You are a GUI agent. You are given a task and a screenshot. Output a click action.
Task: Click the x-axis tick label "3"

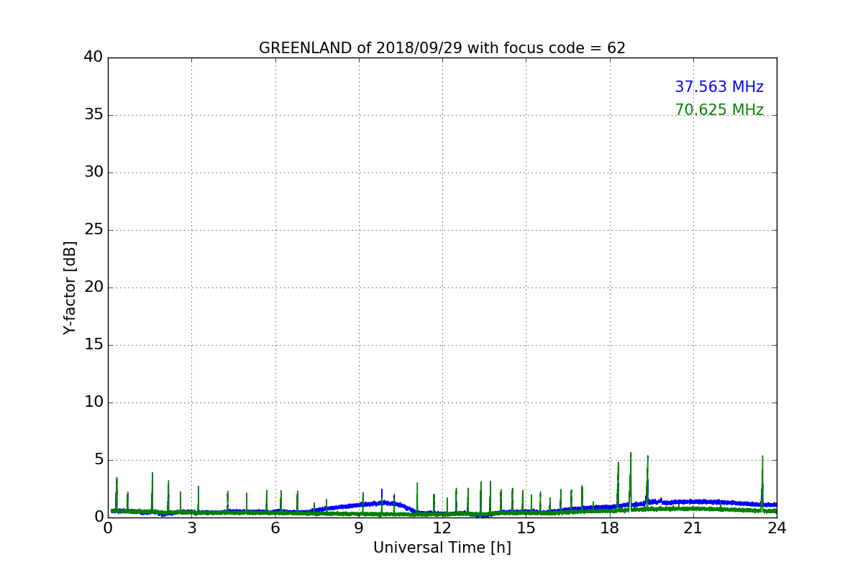(191, 528)
